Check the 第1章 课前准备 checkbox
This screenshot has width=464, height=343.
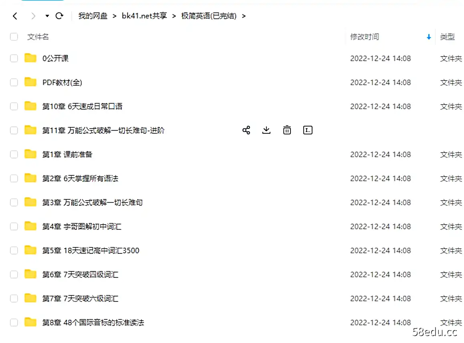(x=14, y=154)
